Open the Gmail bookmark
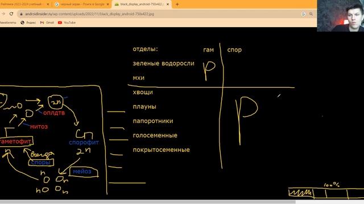The height and width of the screenshot is (204, 364). pos(47,23)
